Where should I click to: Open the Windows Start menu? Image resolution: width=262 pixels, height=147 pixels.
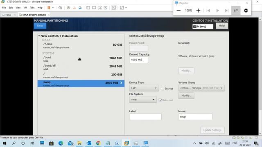pos(5,143)
